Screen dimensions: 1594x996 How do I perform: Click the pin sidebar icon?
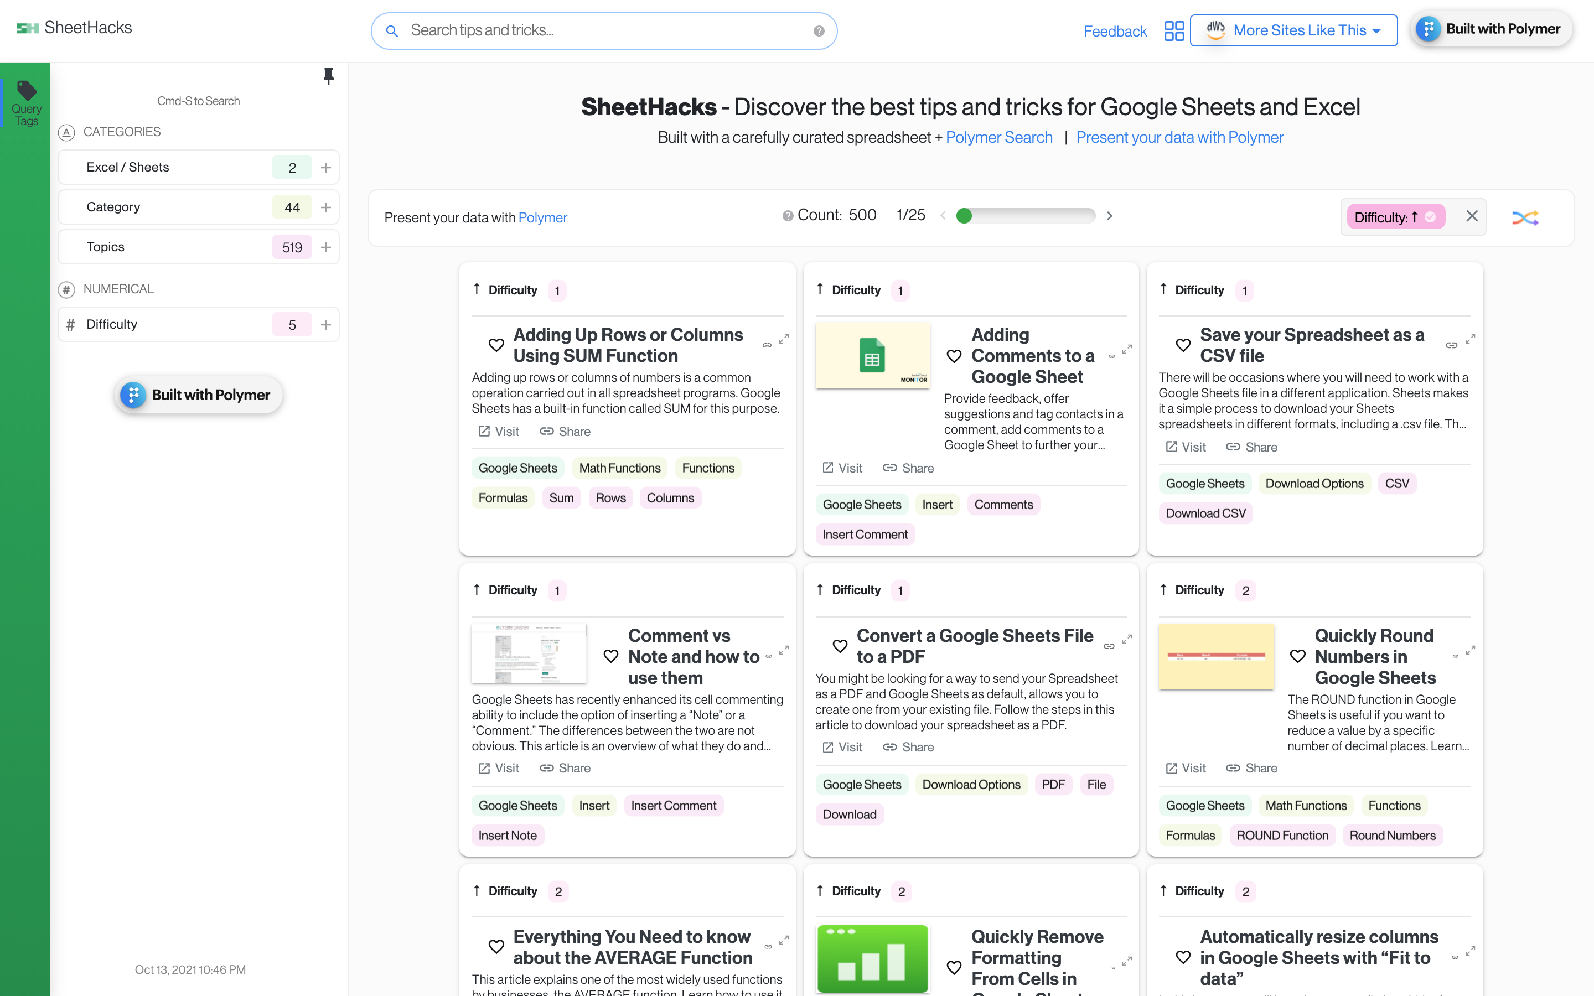click(328, 76)
